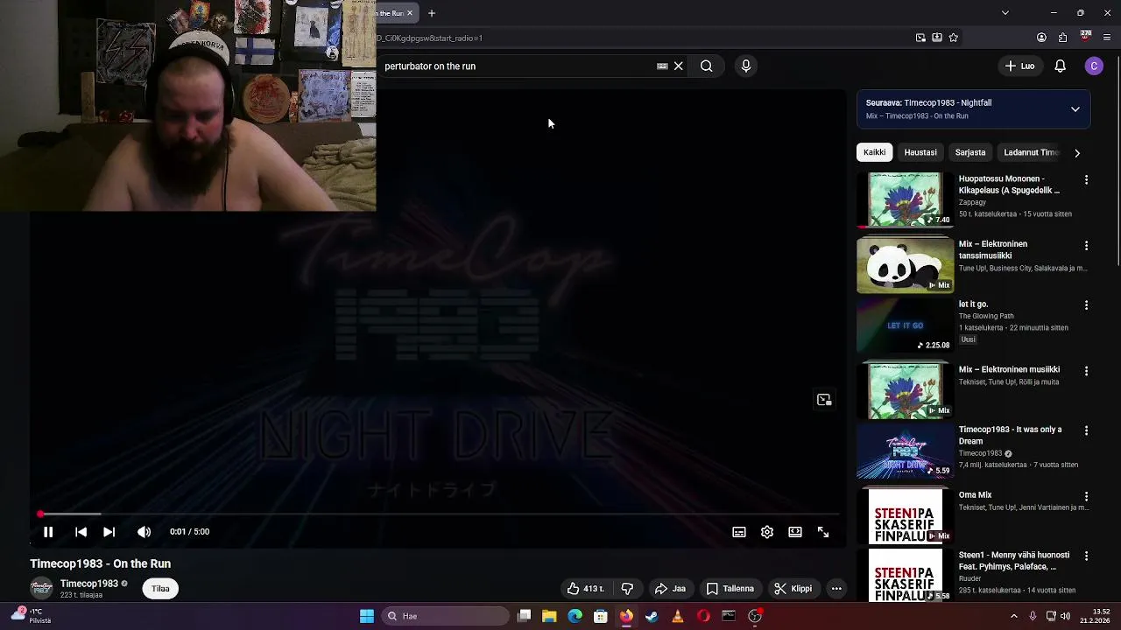Open the Timecop1983 channel name

tap(89, 584)
